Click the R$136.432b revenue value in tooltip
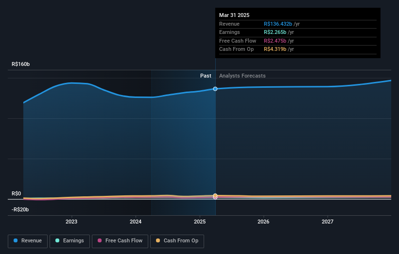The height and width of the screenshot is (254, 399). (278, 24)
